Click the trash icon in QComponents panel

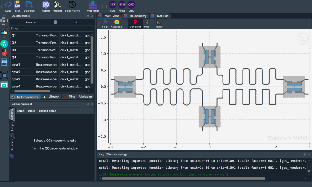click(55, 22)
